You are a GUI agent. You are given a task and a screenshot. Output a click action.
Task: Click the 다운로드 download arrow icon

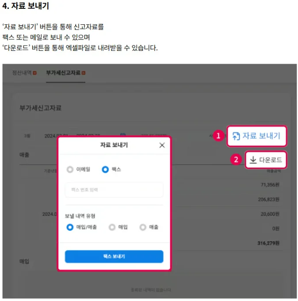[253, 160]
